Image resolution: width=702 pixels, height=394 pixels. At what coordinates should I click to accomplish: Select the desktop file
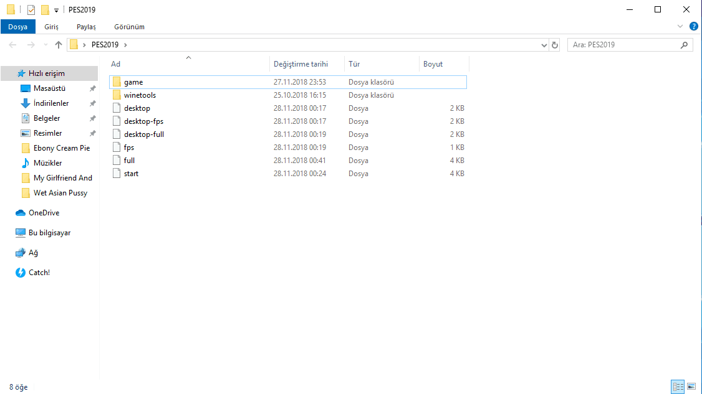(288, 108)
